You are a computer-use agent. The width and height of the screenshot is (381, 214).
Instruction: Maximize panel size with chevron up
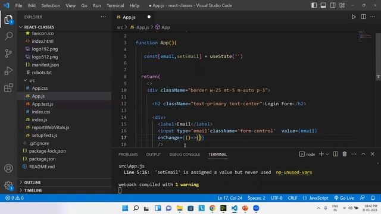click(363, 154)
